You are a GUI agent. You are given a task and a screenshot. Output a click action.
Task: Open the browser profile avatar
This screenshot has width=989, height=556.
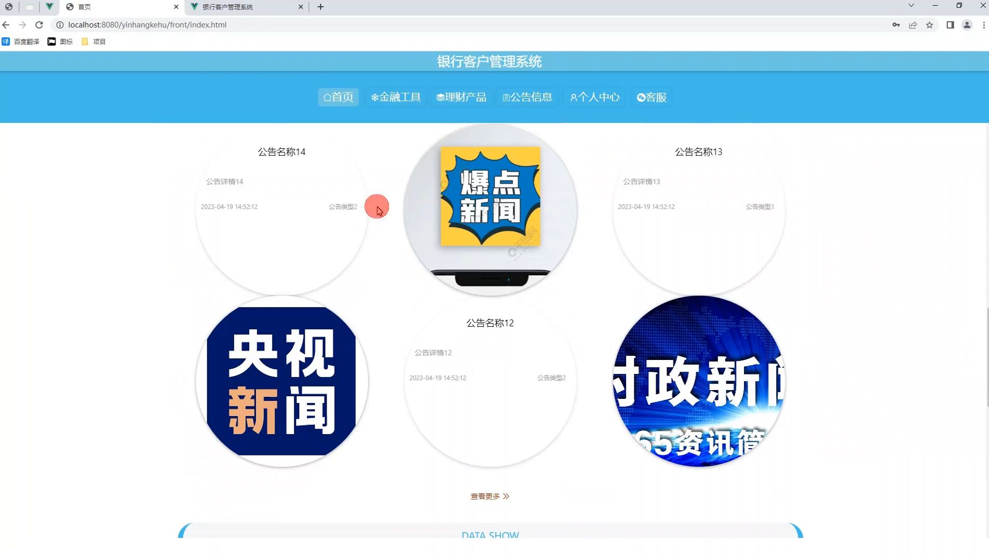[967, 25]
